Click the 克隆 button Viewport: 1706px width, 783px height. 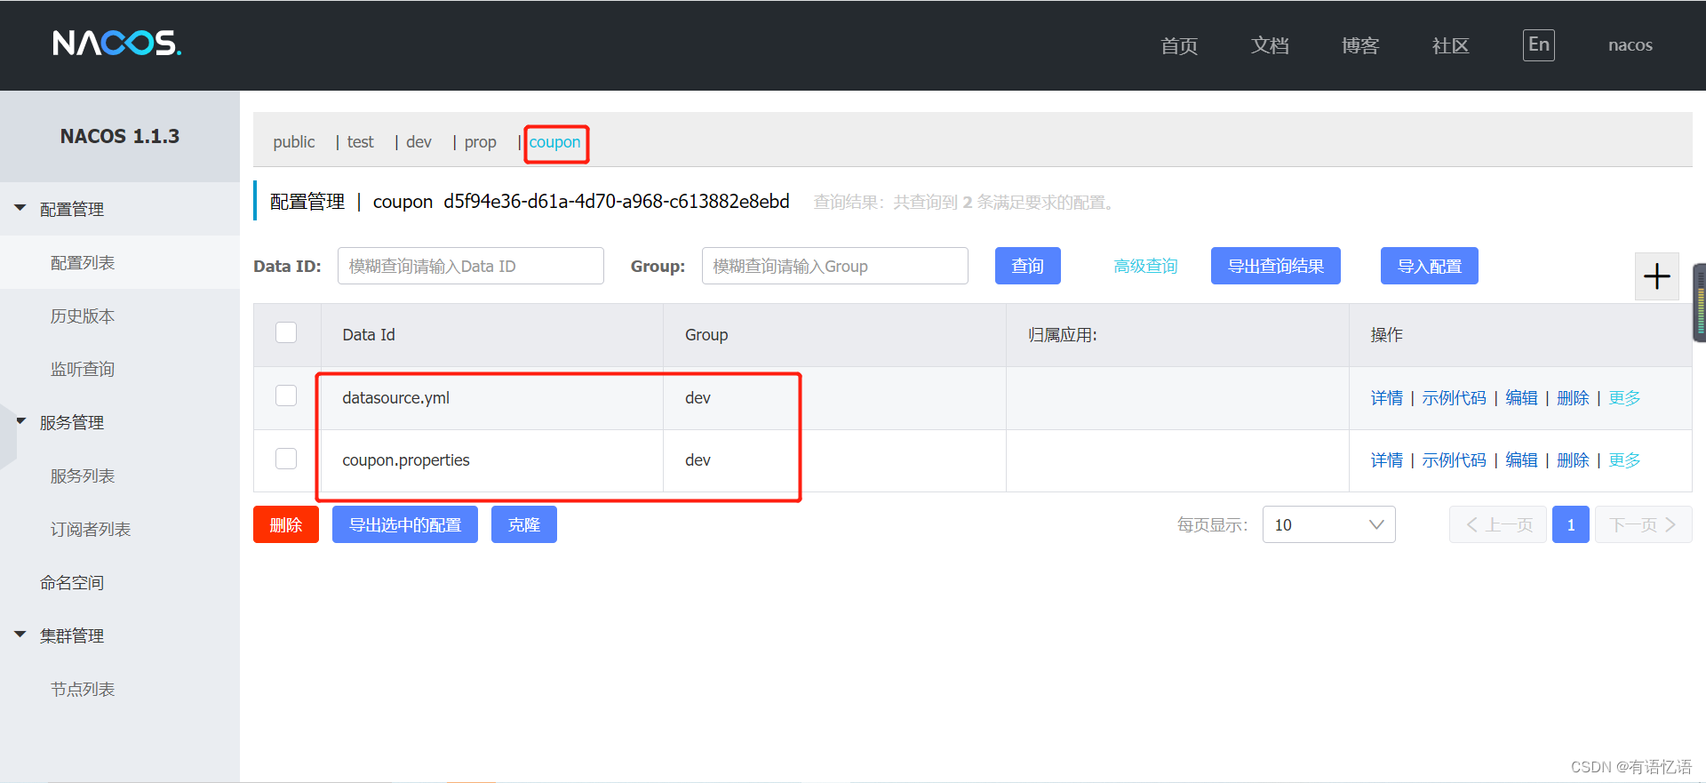tap(524, 524)
